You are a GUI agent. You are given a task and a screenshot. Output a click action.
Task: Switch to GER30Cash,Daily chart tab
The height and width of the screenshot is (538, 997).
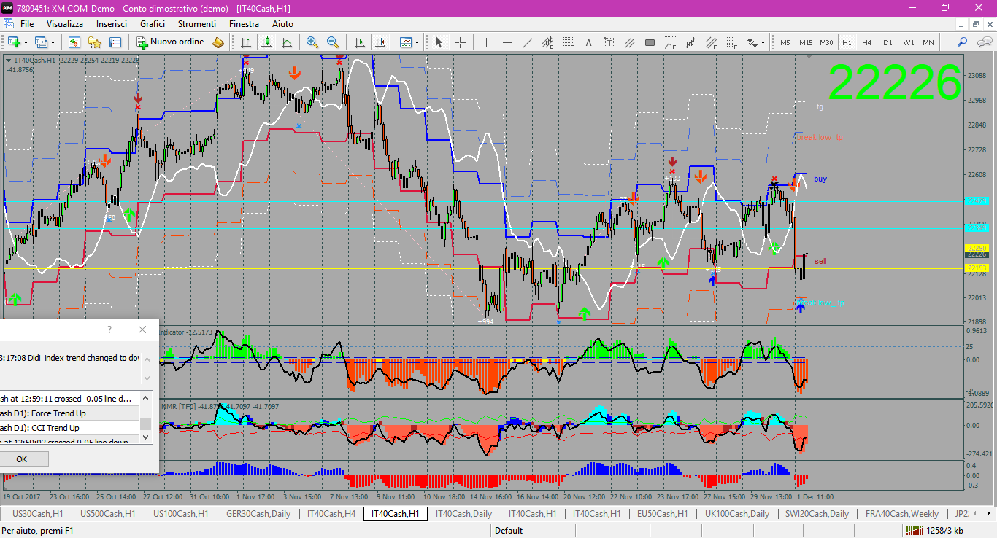coord(258,514)
